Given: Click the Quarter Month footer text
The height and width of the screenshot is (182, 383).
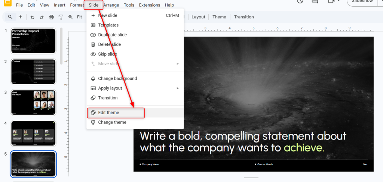Looking at the screenshot, I should coord(265,164).
